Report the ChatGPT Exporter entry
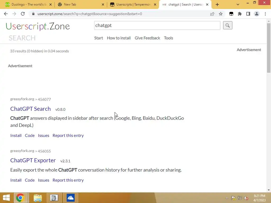 [x=68, y=180]
